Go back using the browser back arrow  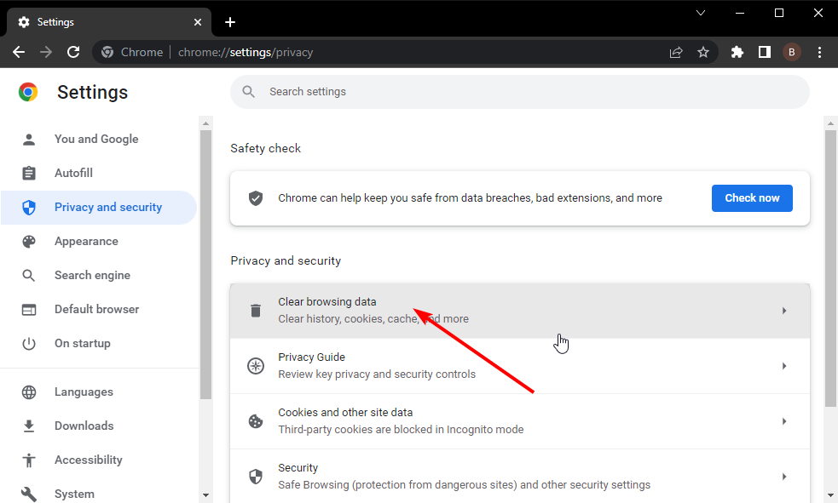tap(19, 52)
